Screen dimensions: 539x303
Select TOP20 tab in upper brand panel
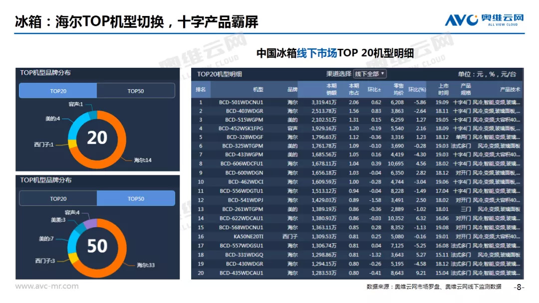[x=58, y=91]
